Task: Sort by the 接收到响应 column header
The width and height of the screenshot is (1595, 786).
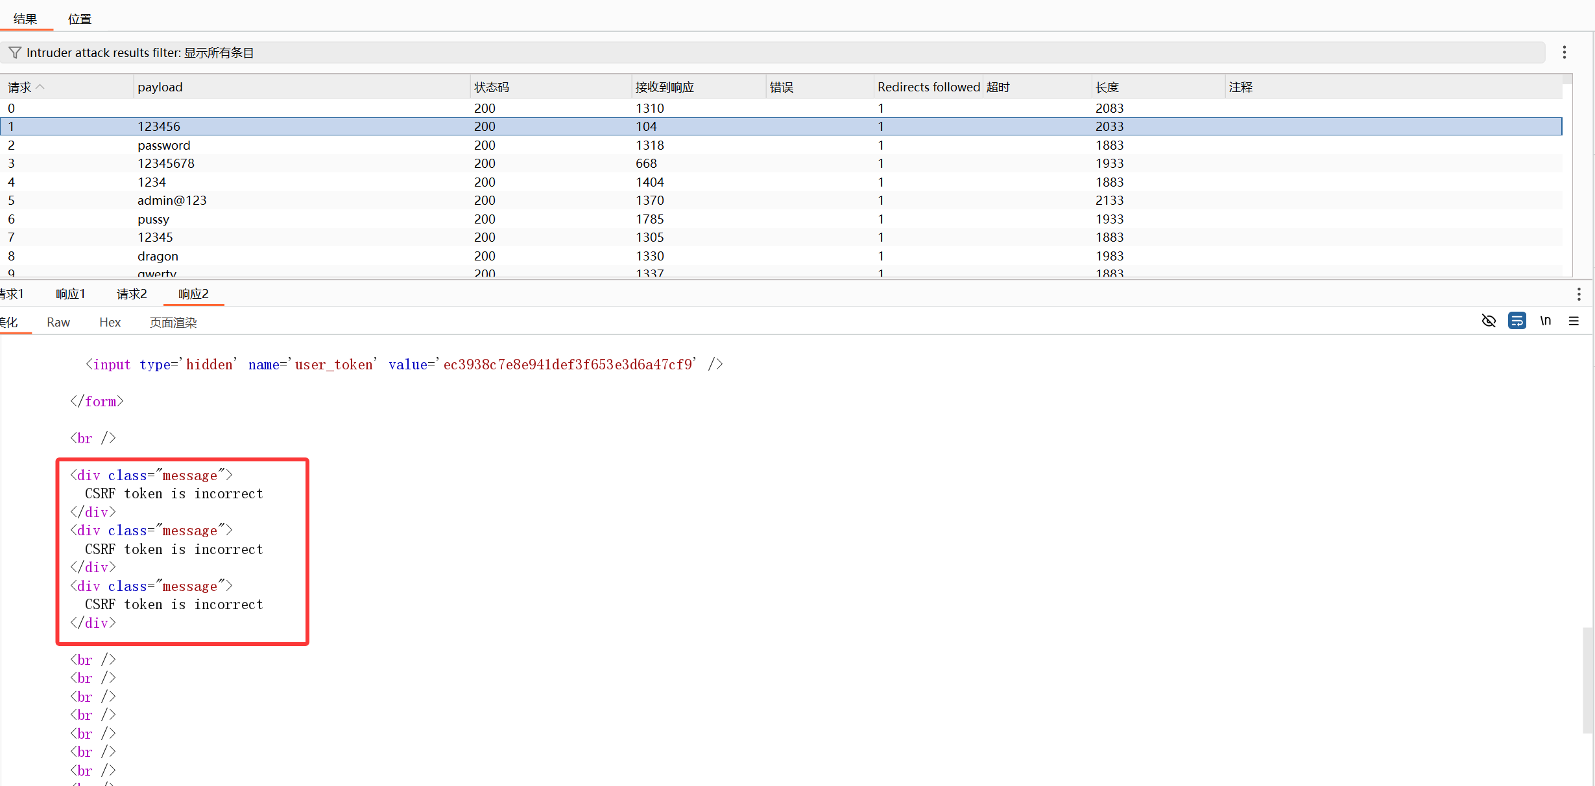Action: click(x=699, y=87)
